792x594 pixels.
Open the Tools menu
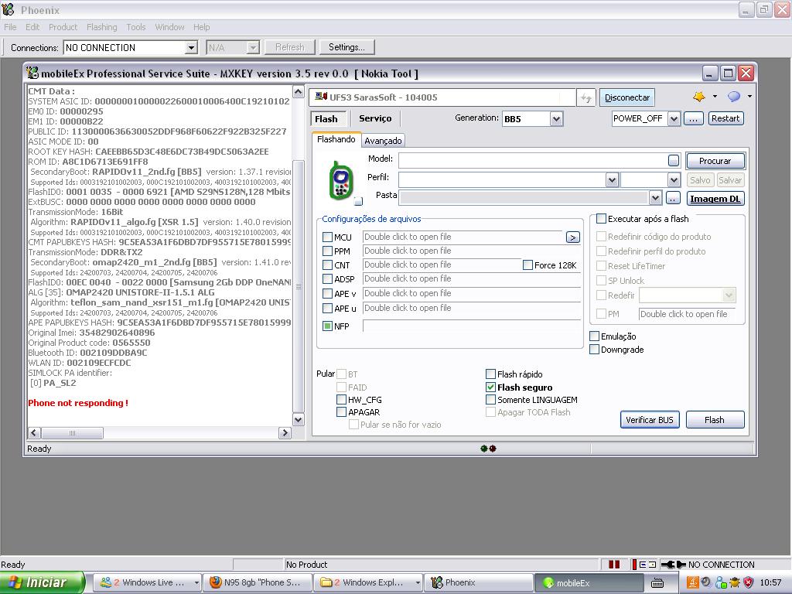click(x=136, y=27)
